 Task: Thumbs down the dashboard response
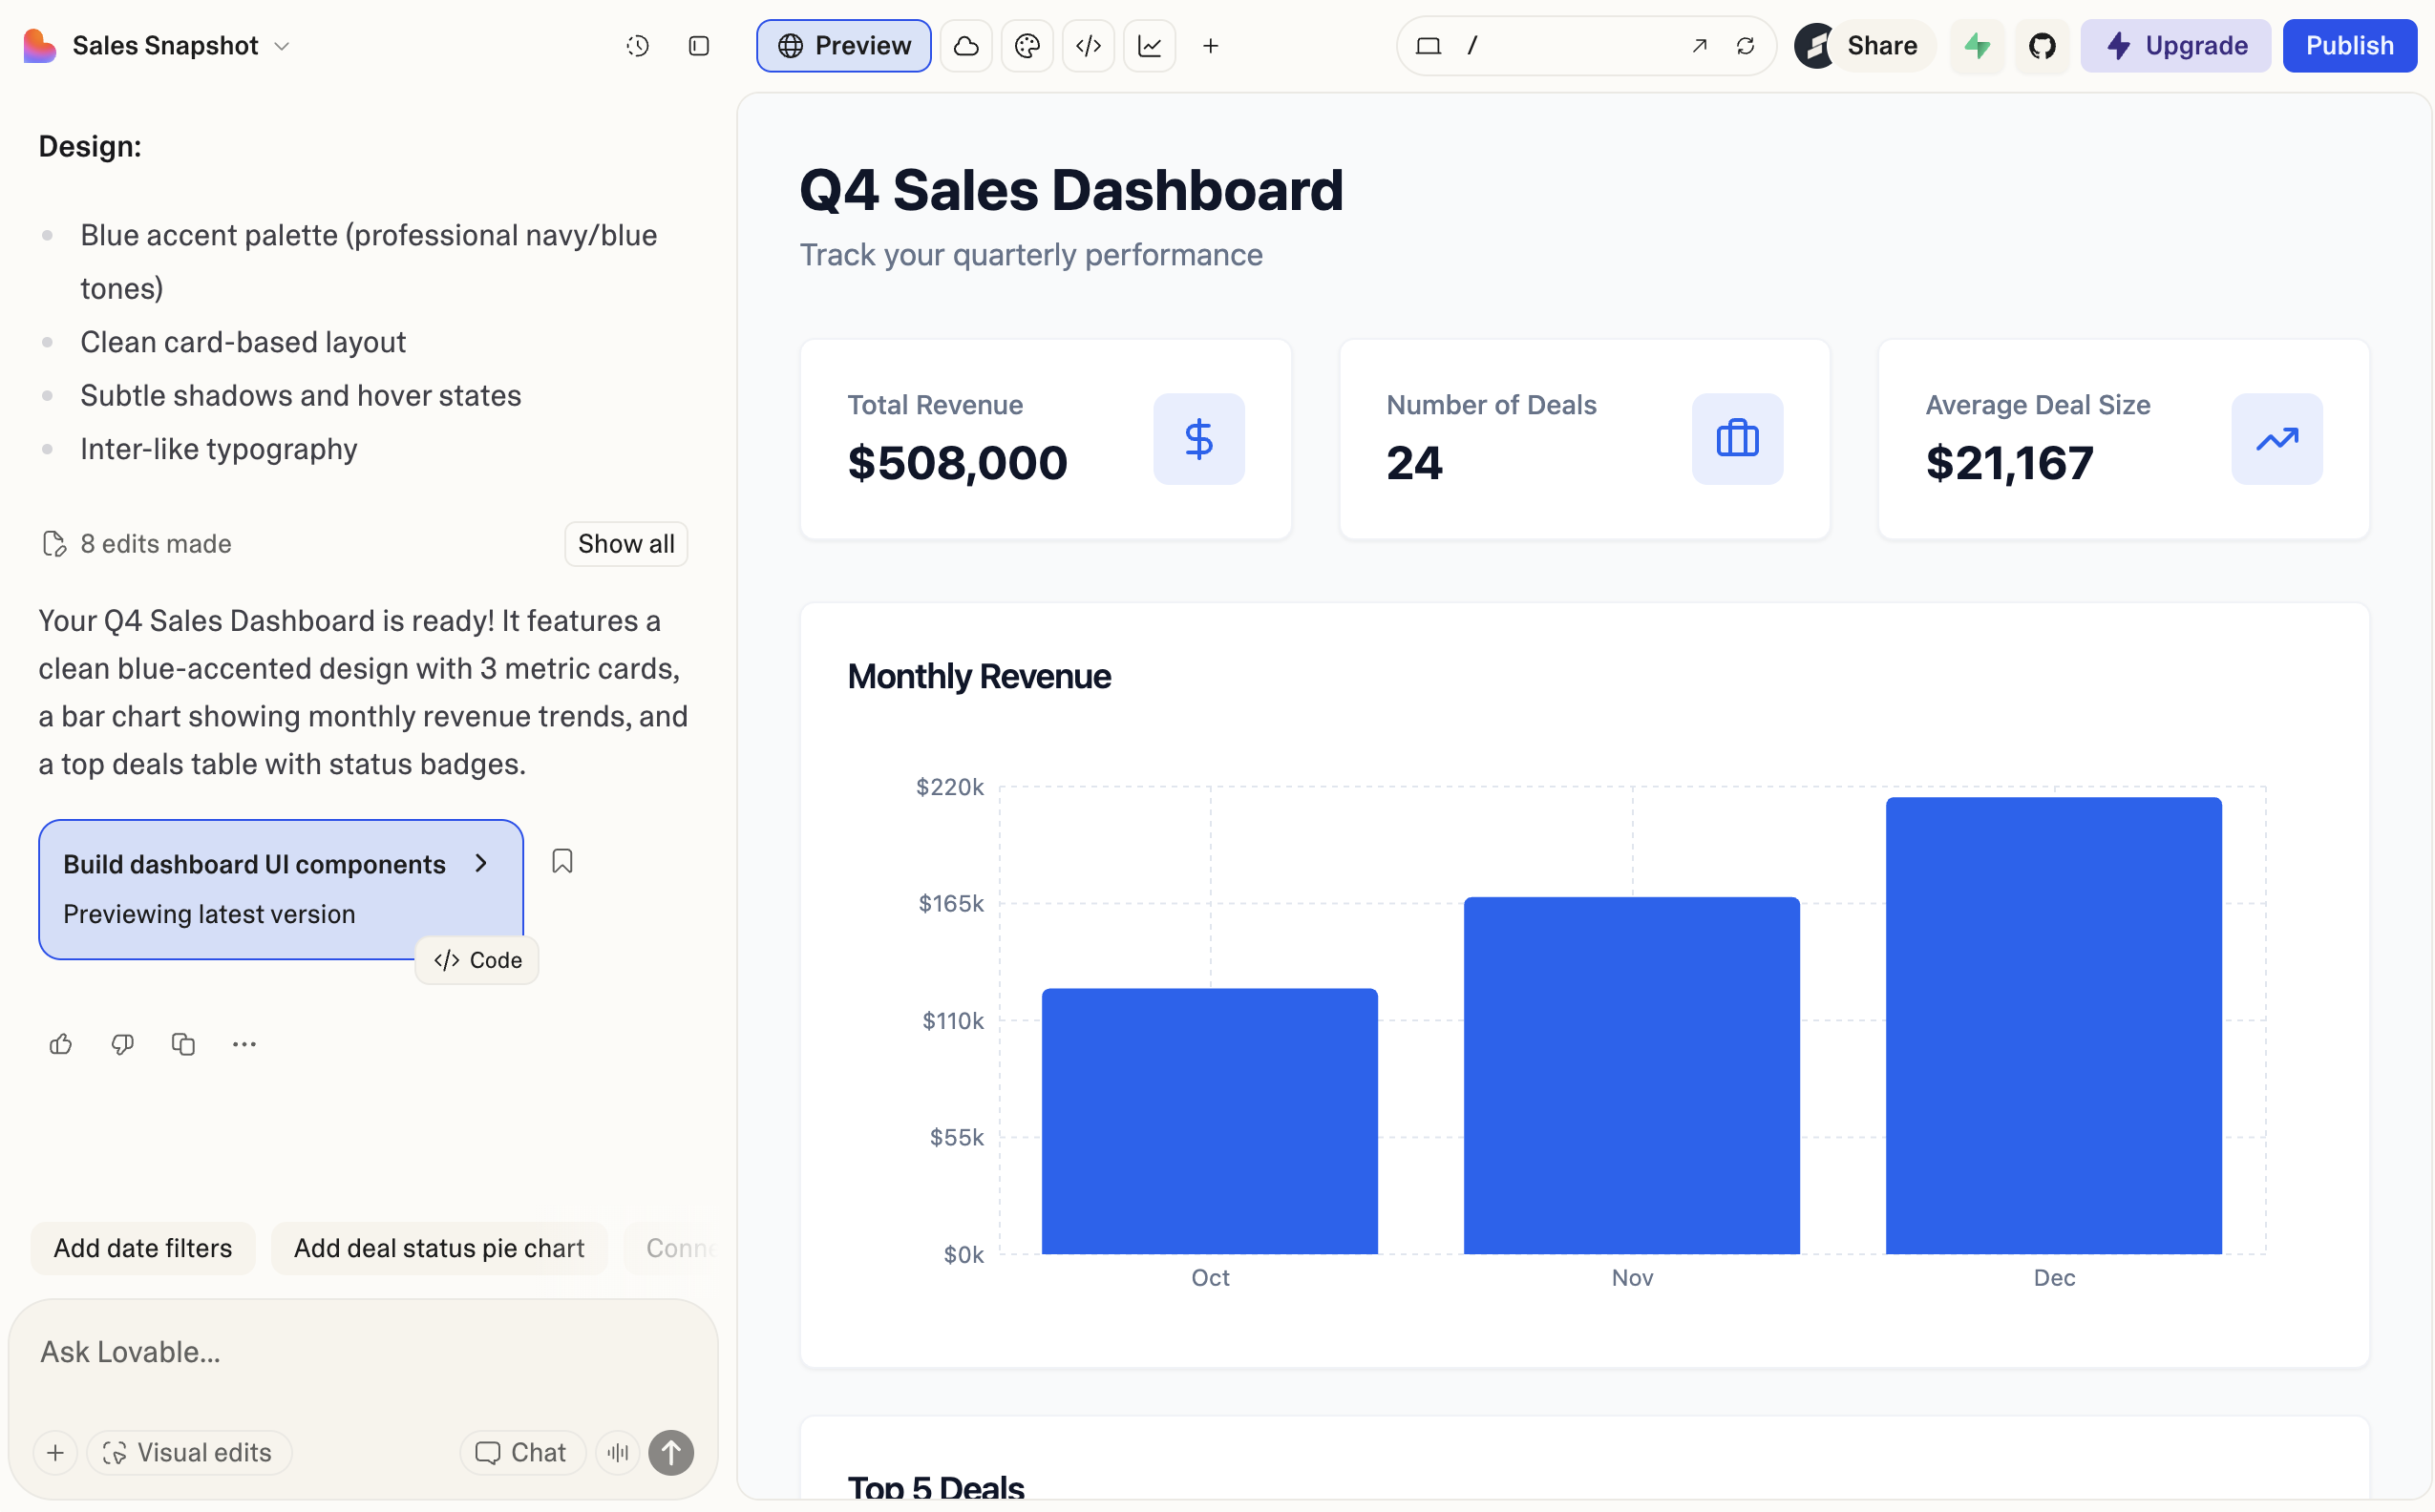coord(122,1043)
